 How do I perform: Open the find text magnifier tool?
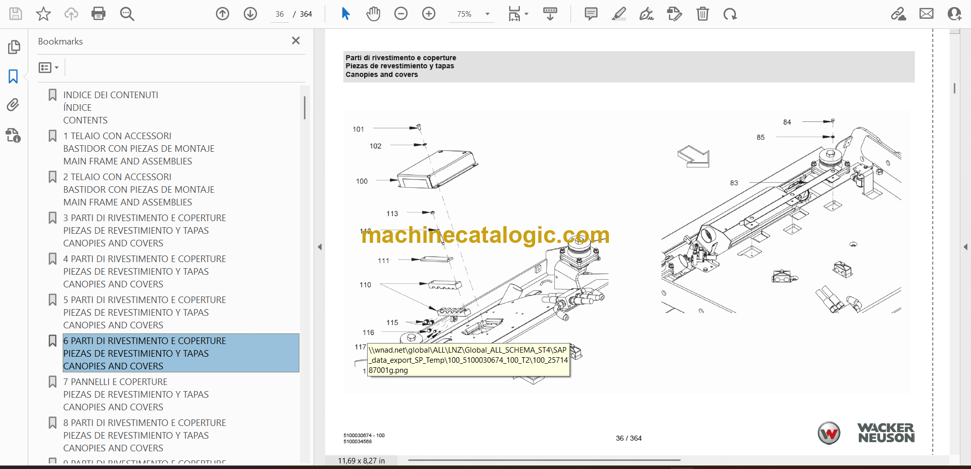[127, 14]
